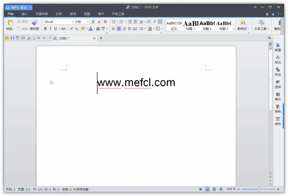Open the 页面布局 (Page Layout) tab

[42, 14]
